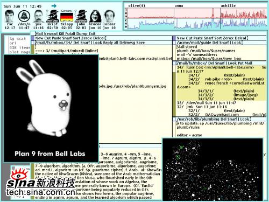Open message 32/ from jmk
Viewport: 269px width, 202px height.
tap(202, 107)
